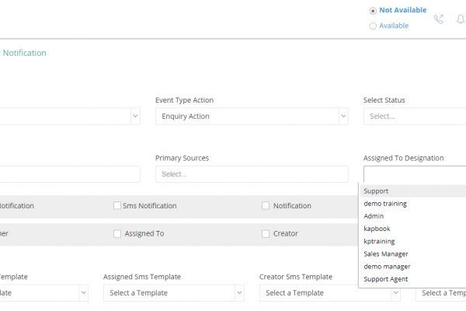Tick the Notification checkbox
Image resolution: width=466 pixels, height=311 pixels.
pyautogui.click(x=266, y=205)
